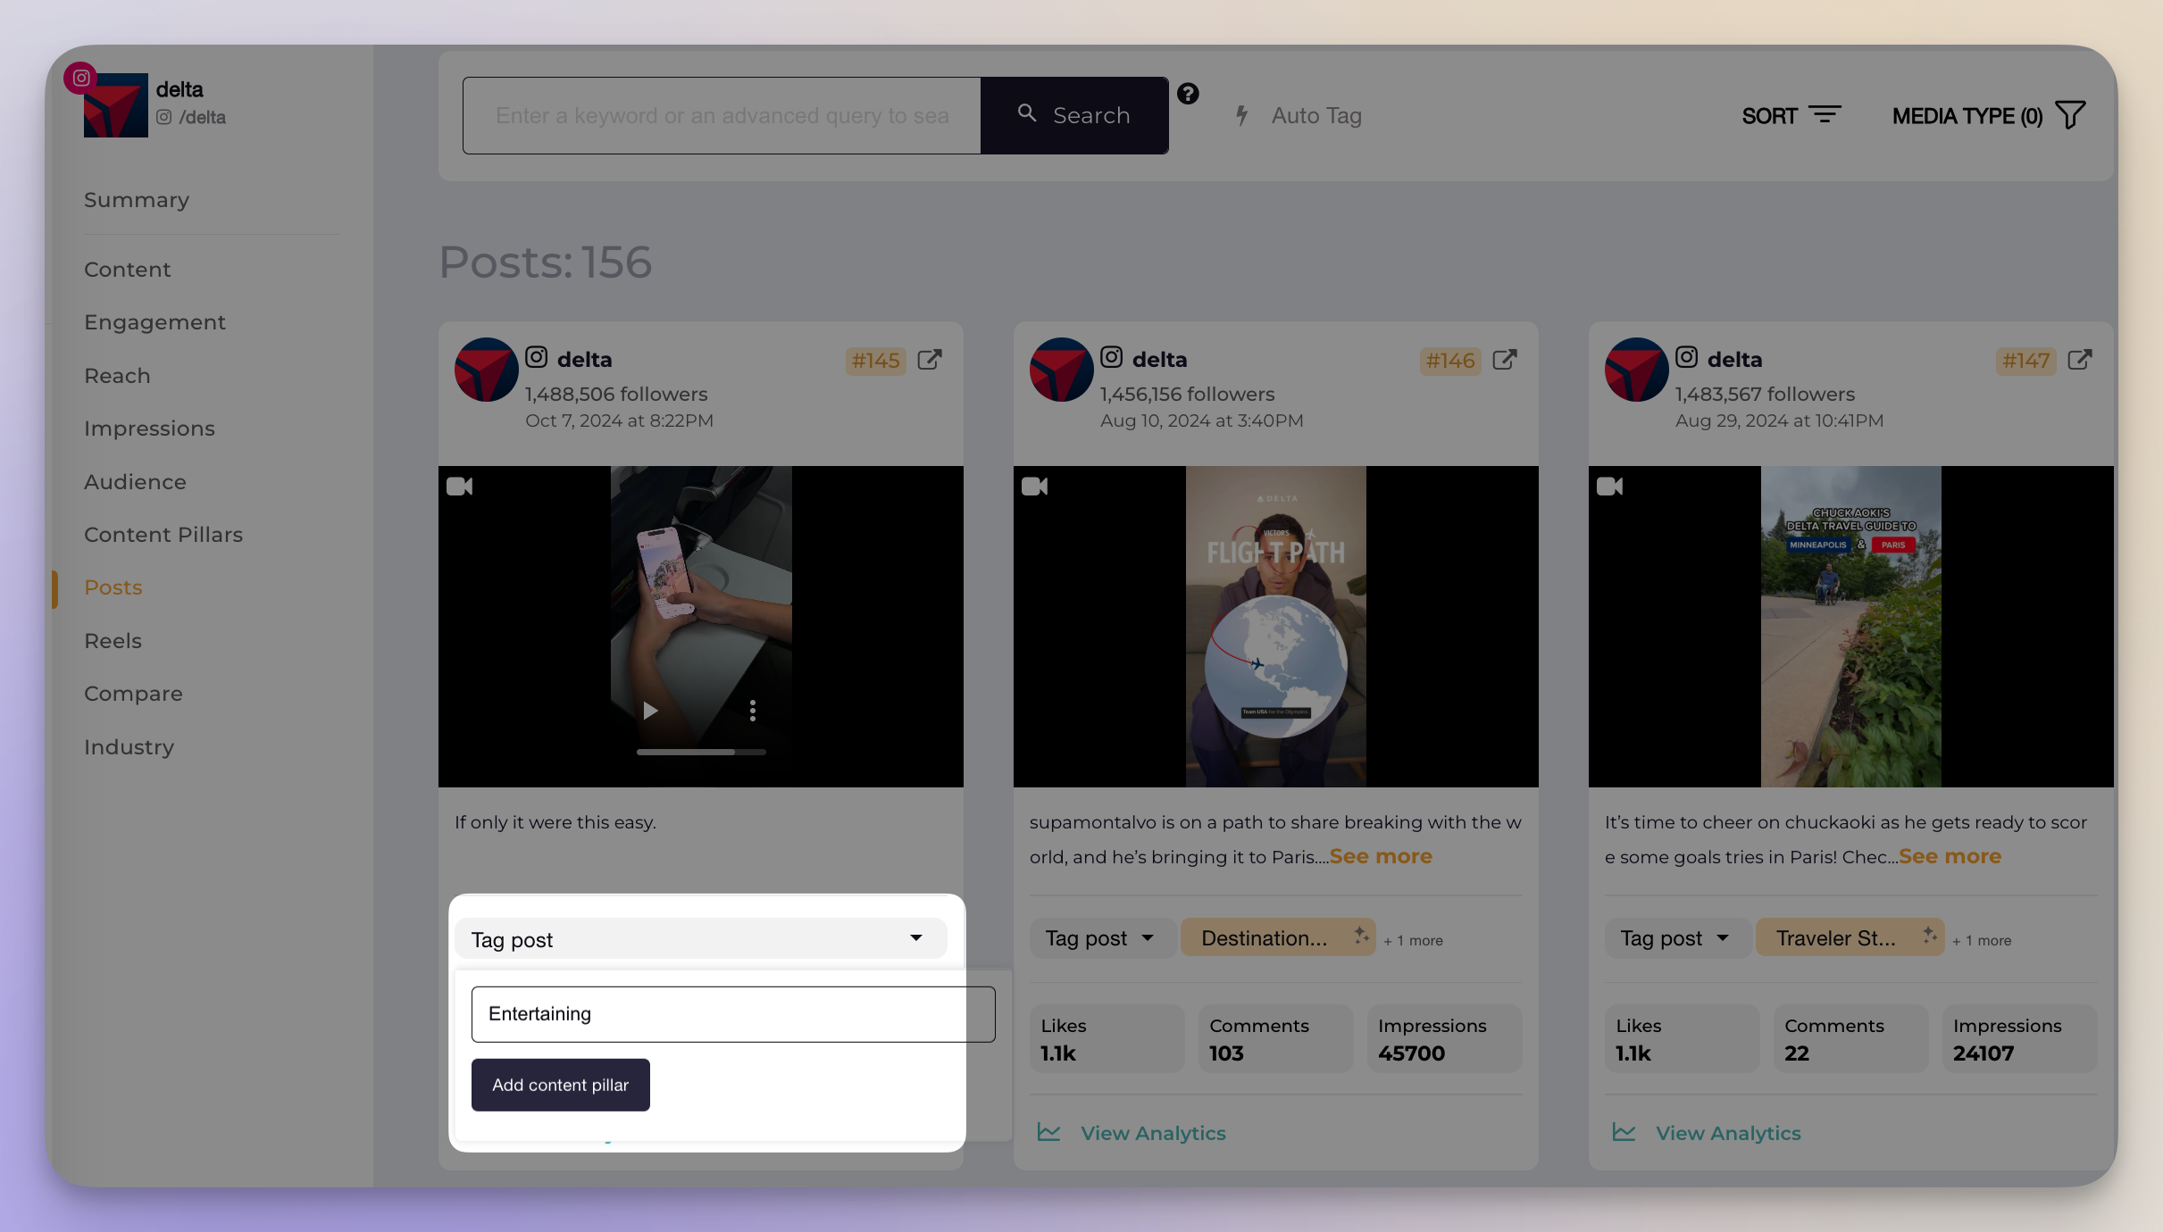
Task: Click the Instagram badge on delta profile logo
Action: tap(81, 79)
